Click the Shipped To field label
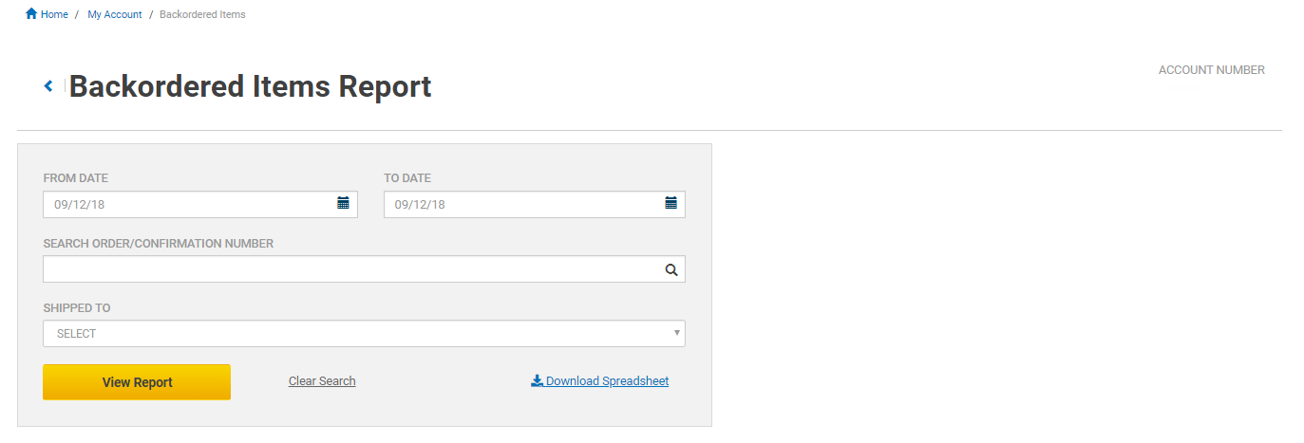 (x=77, y=308)
